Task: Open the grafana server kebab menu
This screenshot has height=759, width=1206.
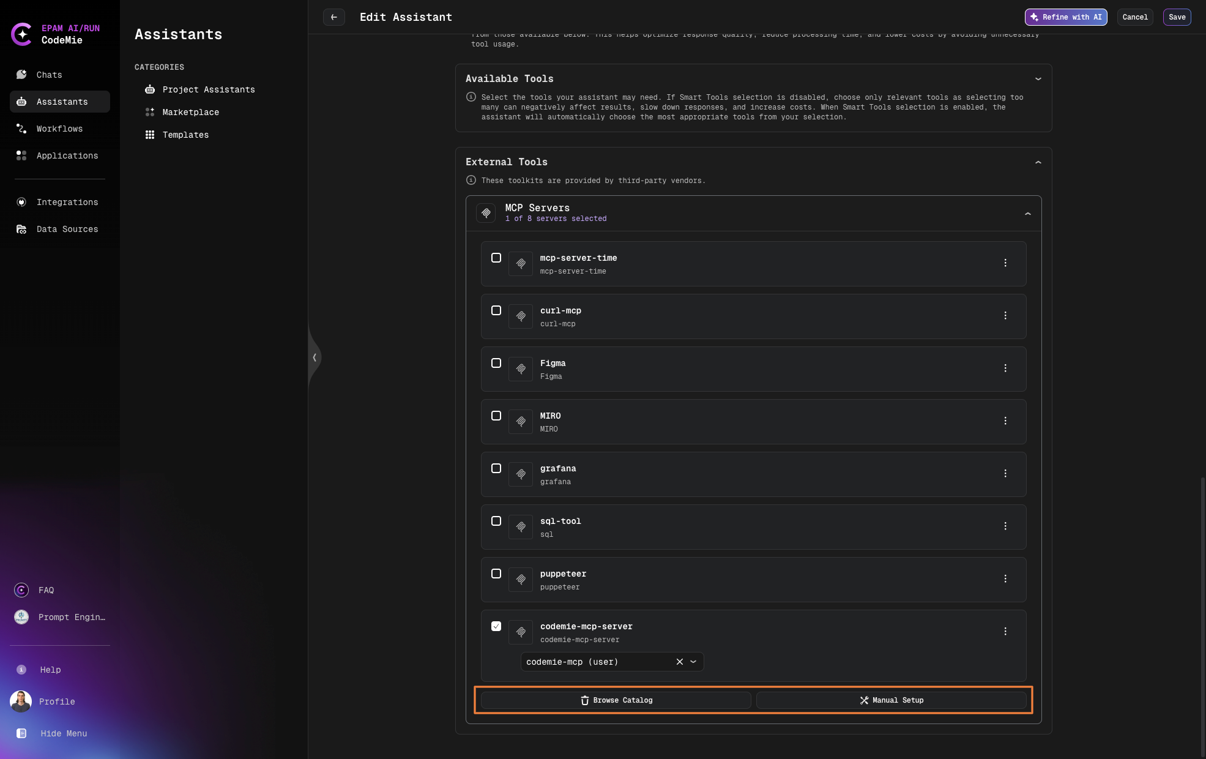Action: click(x=1005, y=474)
